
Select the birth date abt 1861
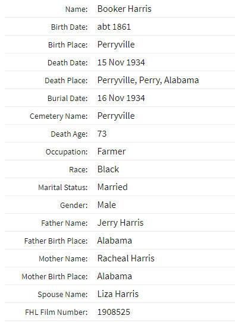pyautogui.click(x=114, y=27)
